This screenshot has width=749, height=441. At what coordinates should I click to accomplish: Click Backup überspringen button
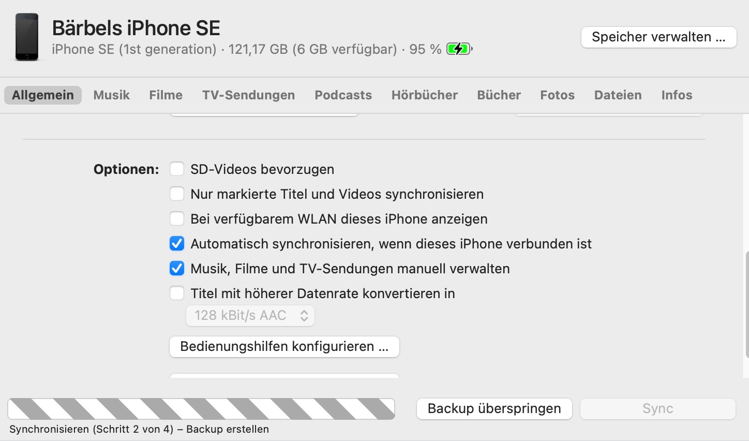click(x=494, y=408)
